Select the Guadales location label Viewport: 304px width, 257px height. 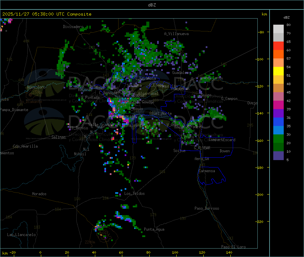click(x=180, y=73)
